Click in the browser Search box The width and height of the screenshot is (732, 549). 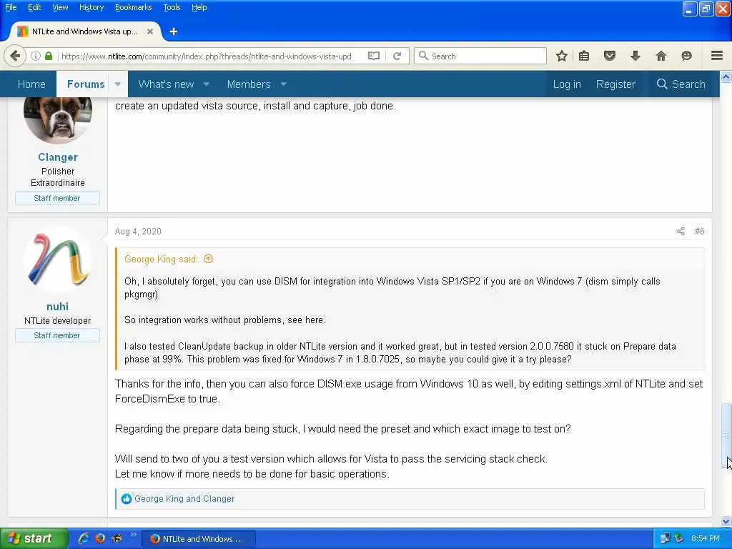click(x=480, y=56)
